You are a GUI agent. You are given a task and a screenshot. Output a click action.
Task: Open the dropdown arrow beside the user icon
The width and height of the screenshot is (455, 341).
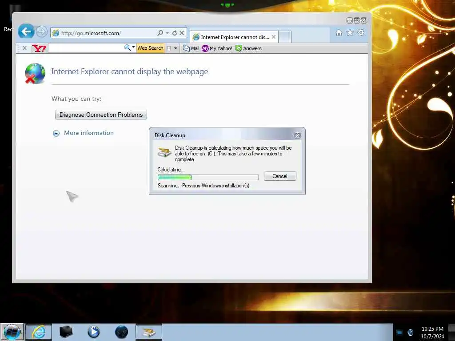click(x=176, y=48)
